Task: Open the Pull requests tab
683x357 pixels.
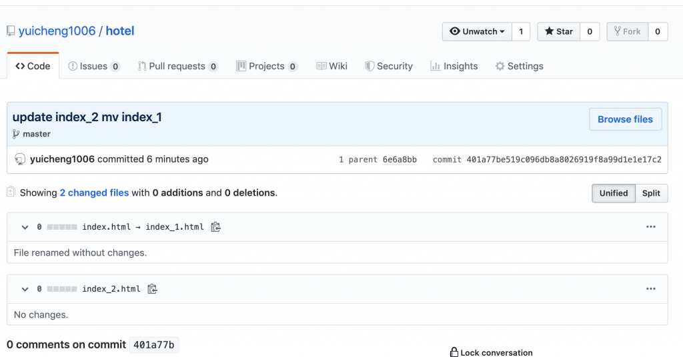Action: point(177,66)
